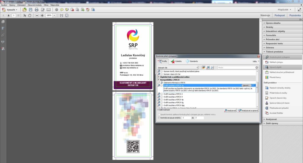303x163 pixels.
Task: Switch to the Standardy tab
Action: pyautogui.click(x=192, y=61)
